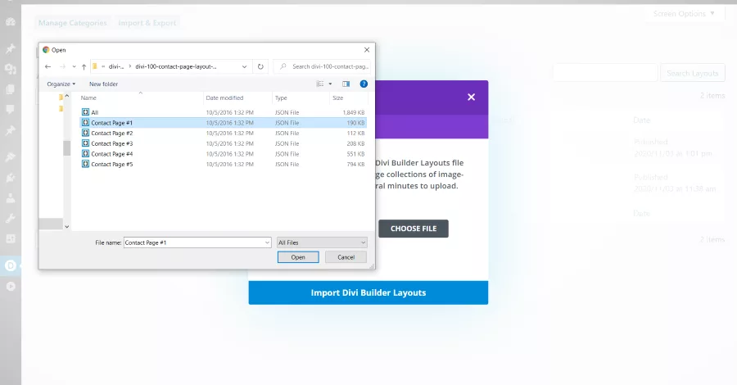This screenshot has width=737, height=385.
Task: Open Manage Categories tab
Action: pos(72,23)
